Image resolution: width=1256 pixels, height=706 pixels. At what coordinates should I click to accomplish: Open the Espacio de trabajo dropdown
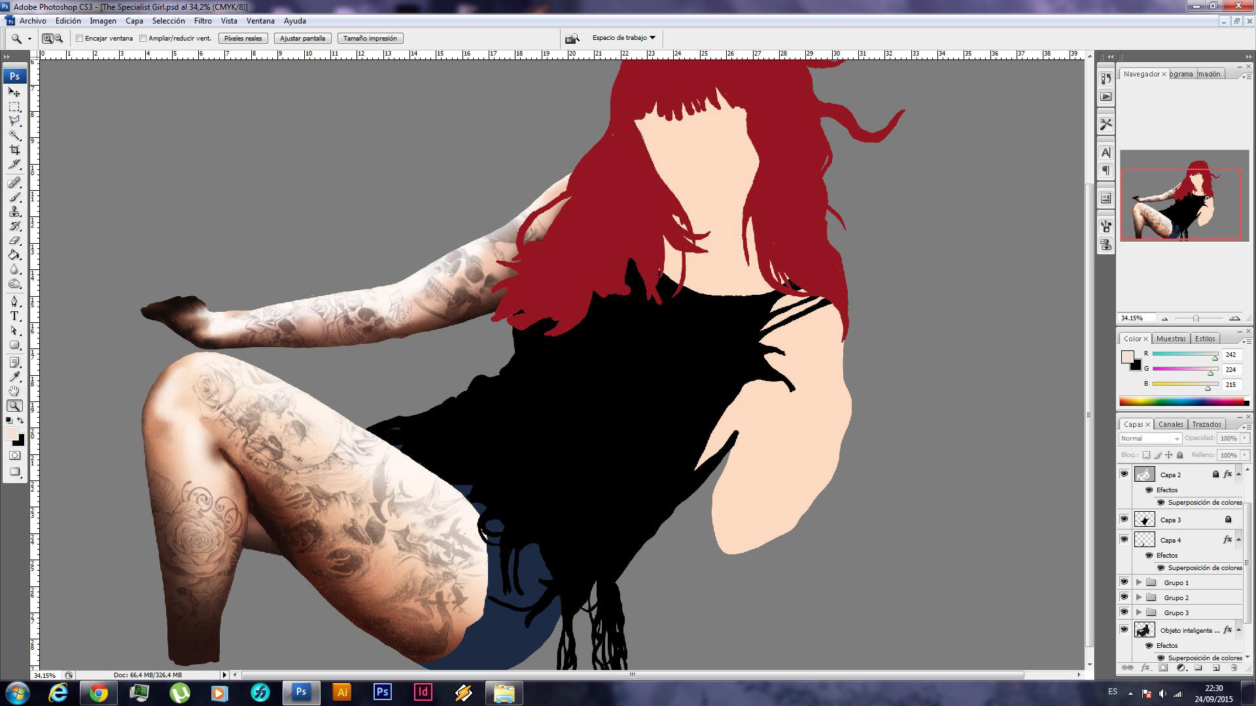pyautogui.click(x=623, y=38)
